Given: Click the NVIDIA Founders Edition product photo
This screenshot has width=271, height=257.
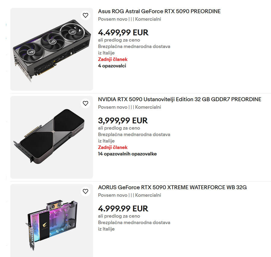Looking at the screenshot, I should pos(51,136).
